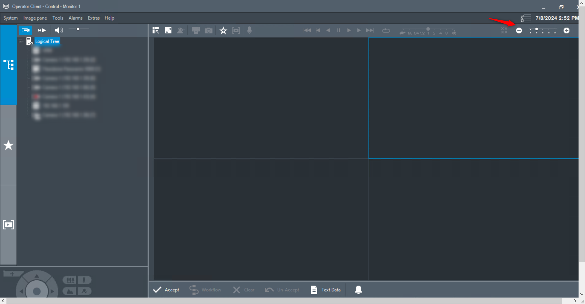The height and width of the screenshot is (304, 585).
Task: Click the microphone icon in toolbar
Action: pos(249,30)
